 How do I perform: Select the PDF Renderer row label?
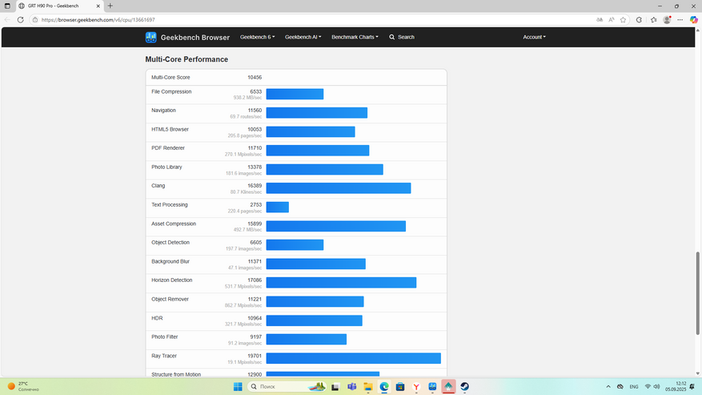[x=168, y=148]
